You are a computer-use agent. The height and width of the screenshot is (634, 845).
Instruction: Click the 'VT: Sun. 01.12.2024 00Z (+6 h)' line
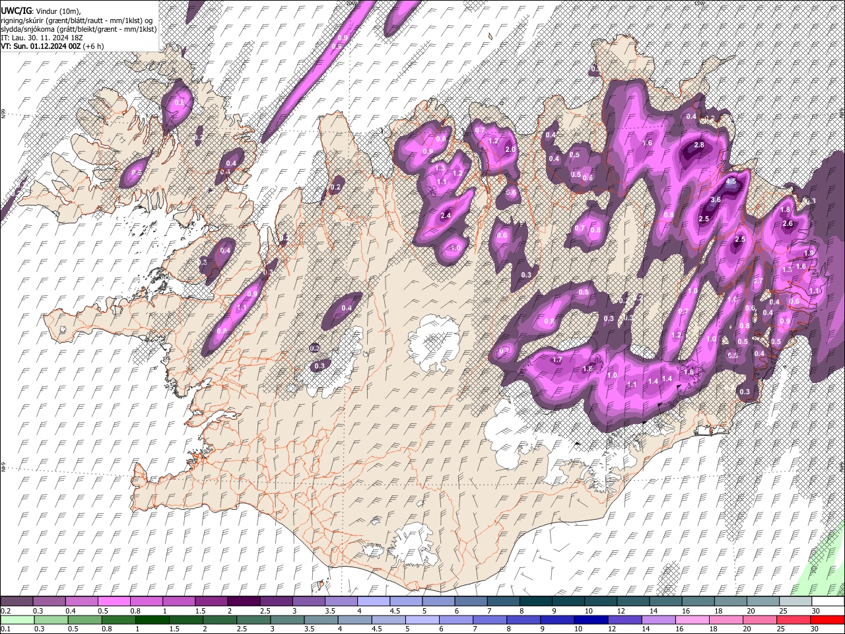[51, 47]
